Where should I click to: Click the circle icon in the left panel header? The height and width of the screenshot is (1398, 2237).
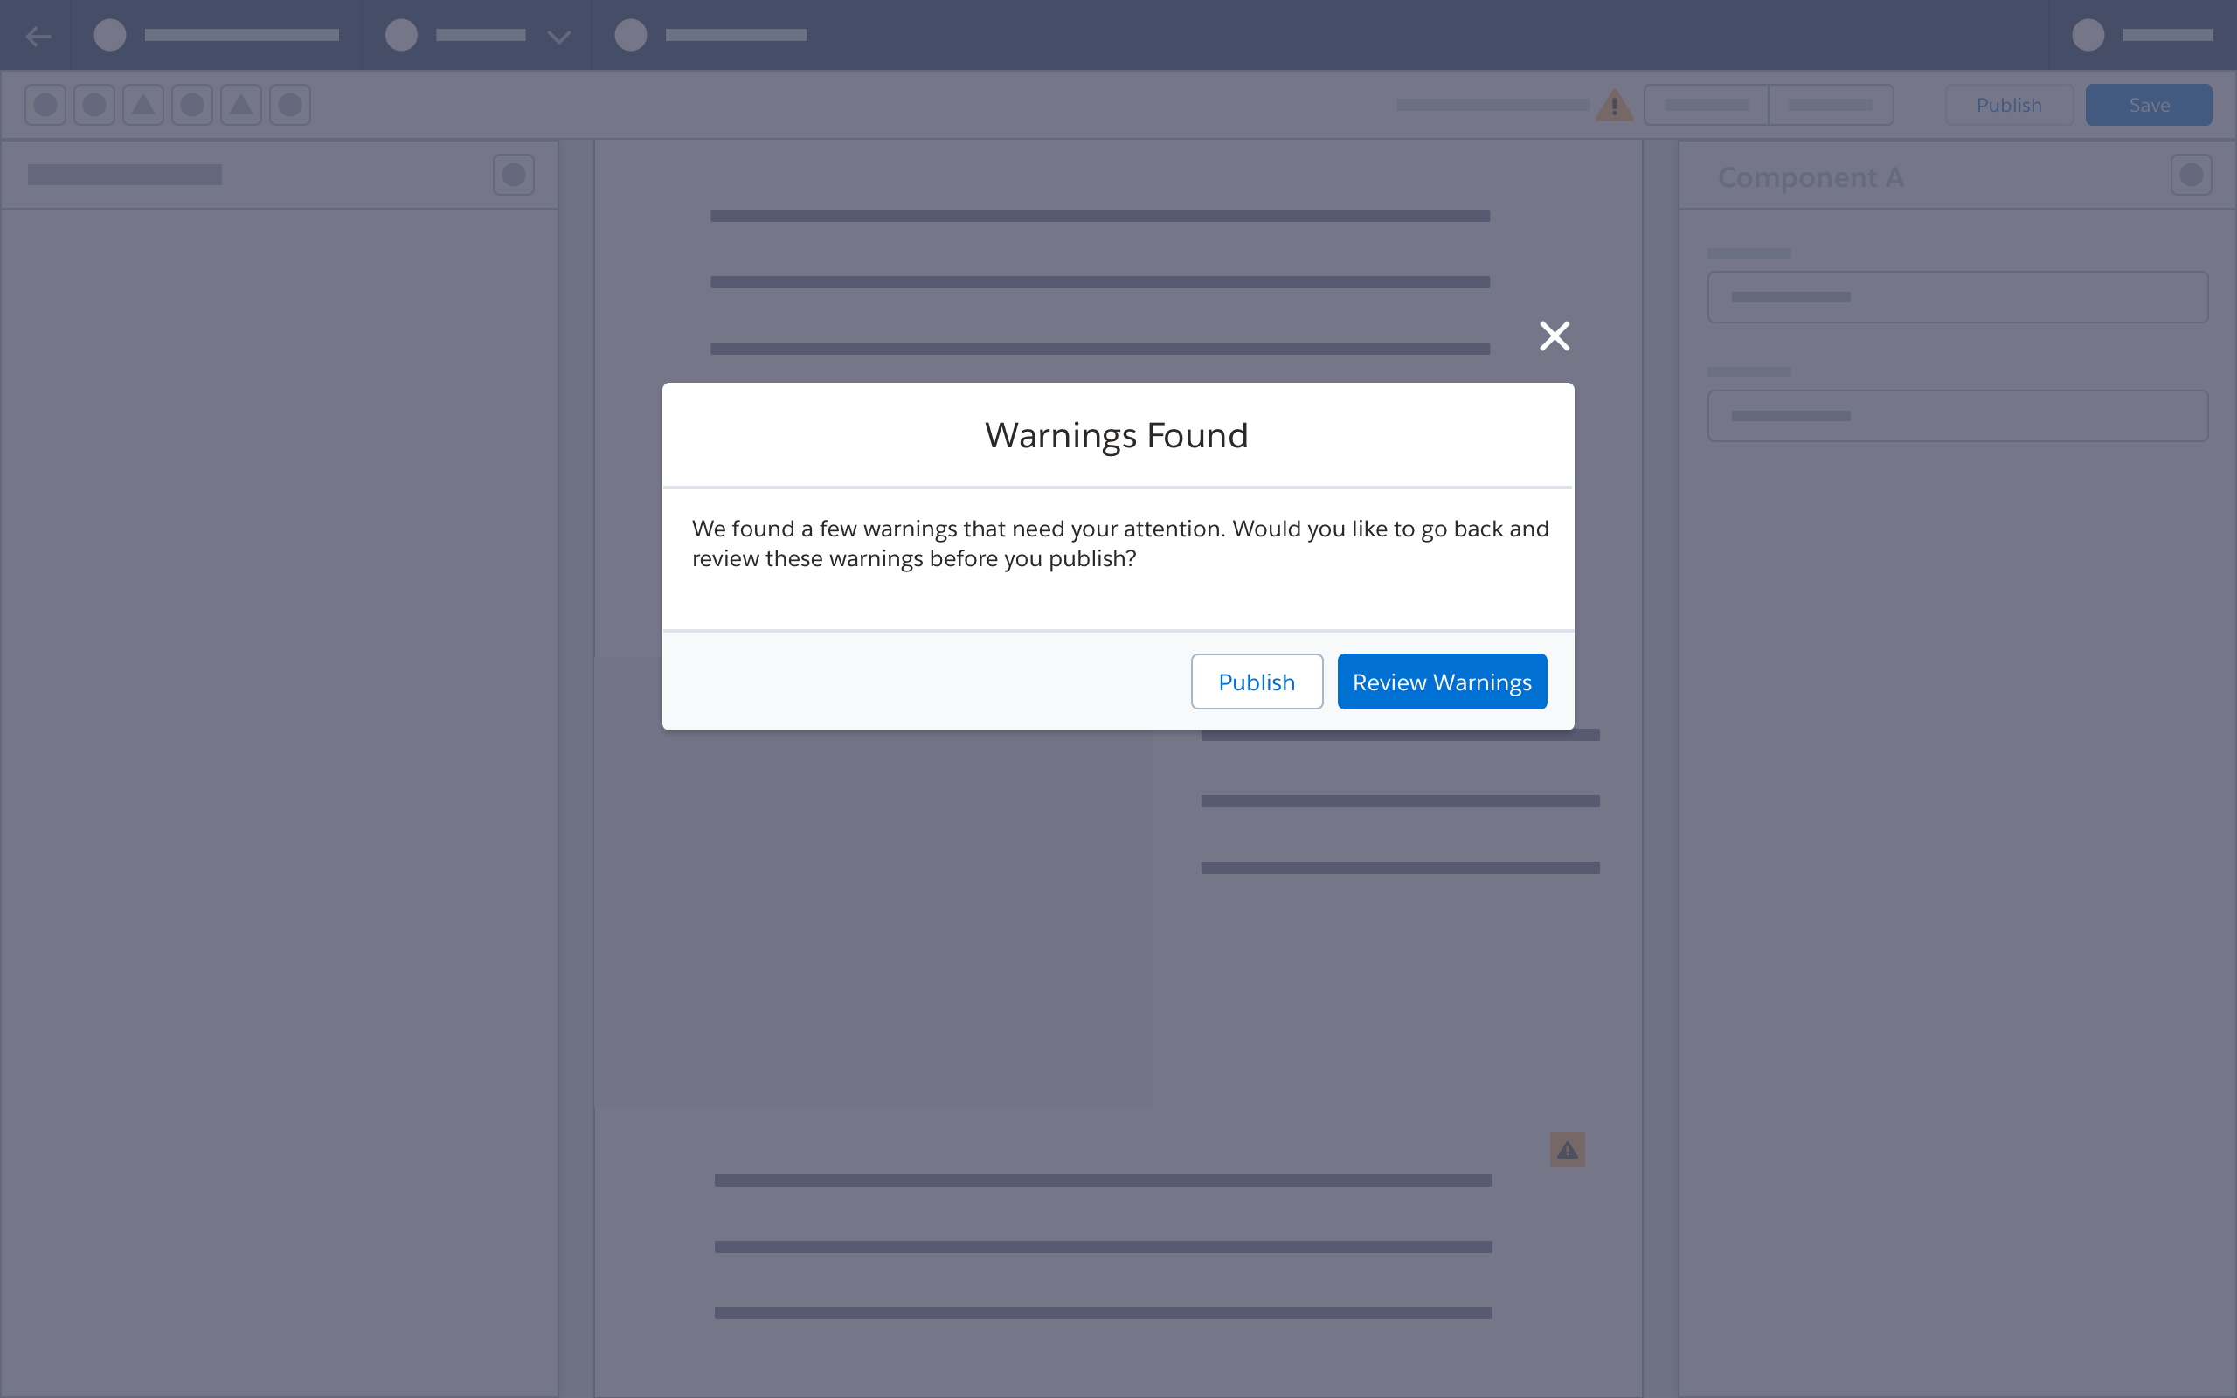point(514,174)
